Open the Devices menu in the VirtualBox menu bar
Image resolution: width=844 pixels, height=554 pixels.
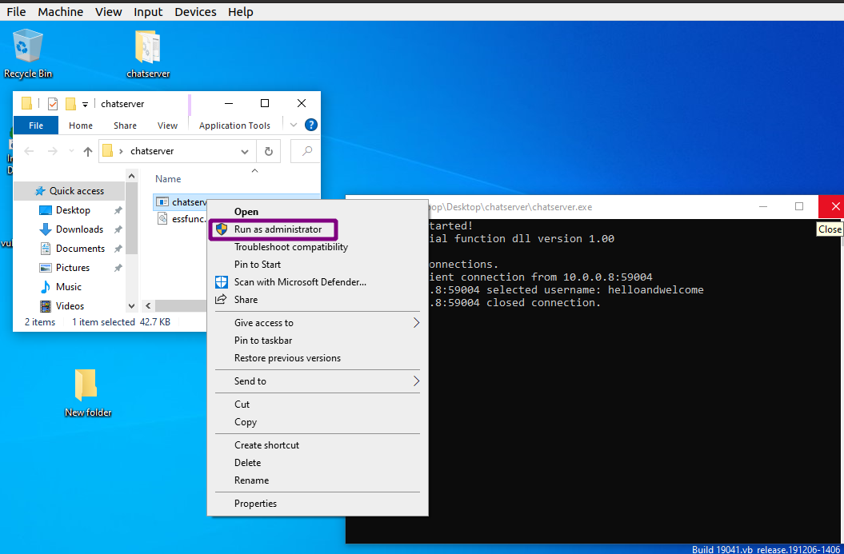coord(194,11)
